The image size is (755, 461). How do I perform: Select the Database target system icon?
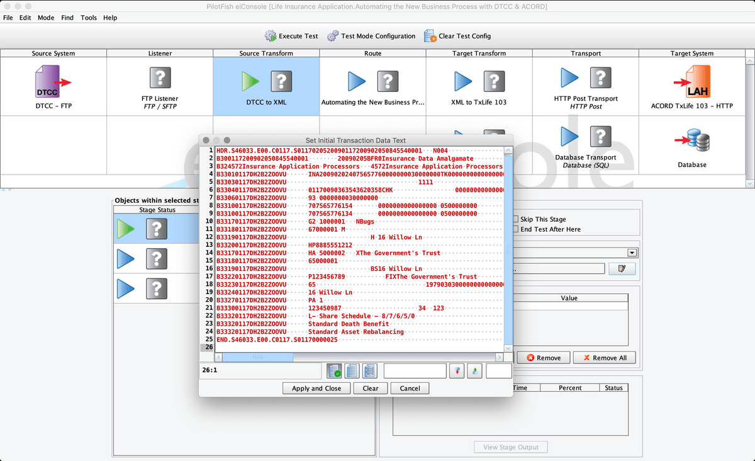(692, 140)
